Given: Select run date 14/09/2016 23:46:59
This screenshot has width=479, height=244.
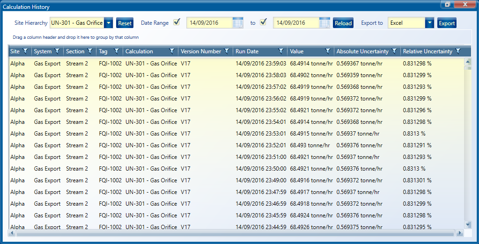Looking at the screenshot, I should click(261, 203).
